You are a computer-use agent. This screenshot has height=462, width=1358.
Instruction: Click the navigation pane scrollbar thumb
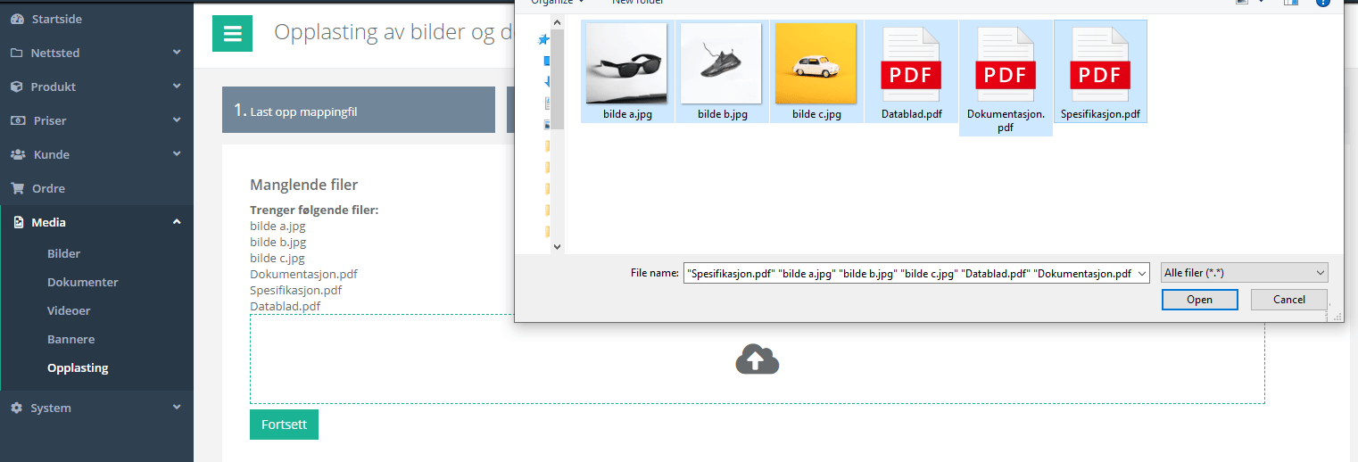pos(558,80)
